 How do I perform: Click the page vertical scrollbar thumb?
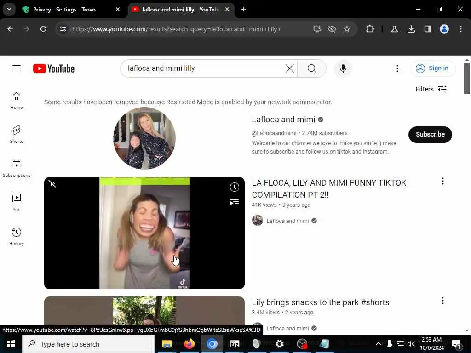click(x=467, y=78)
